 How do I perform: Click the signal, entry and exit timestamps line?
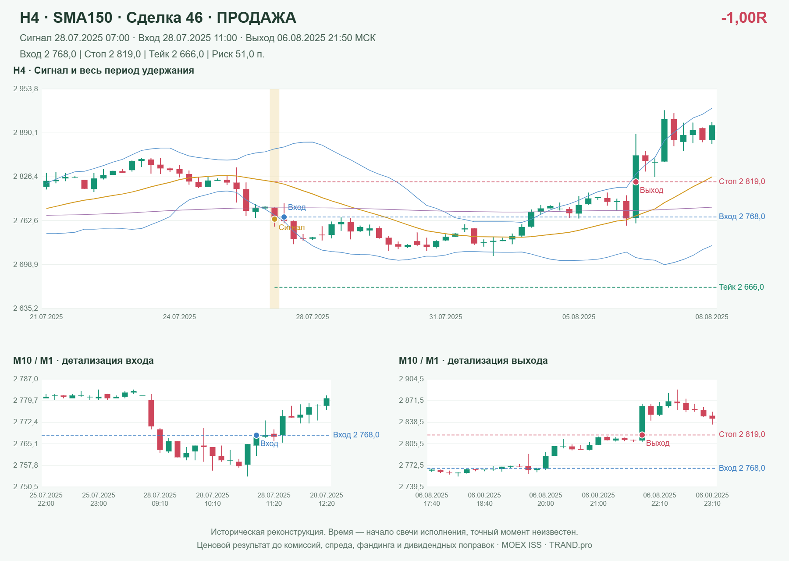point(198,38)
